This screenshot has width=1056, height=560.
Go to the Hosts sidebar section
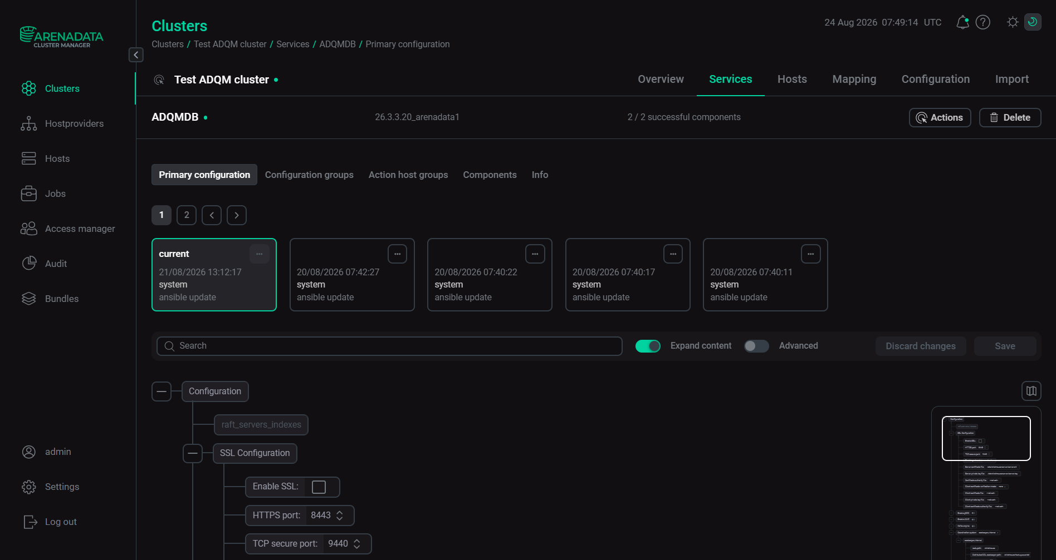45,158
